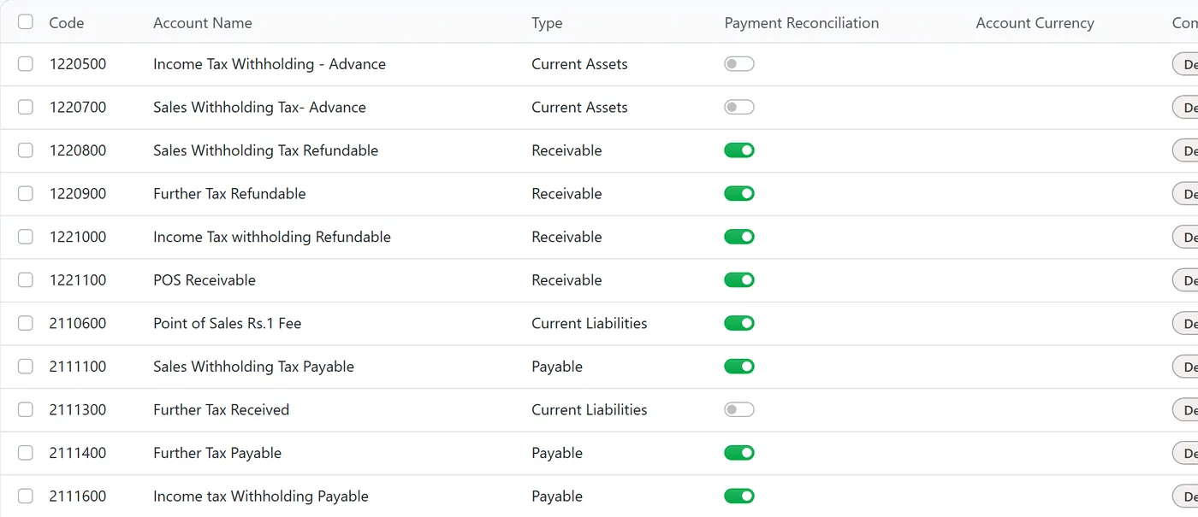Sort by the Code column header

coord(67,23)
